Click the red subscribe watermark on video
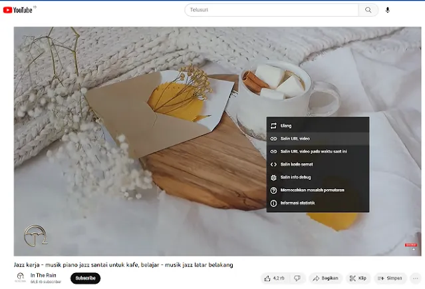The height and width of the screenshot is (289, 425). [411, 246]
